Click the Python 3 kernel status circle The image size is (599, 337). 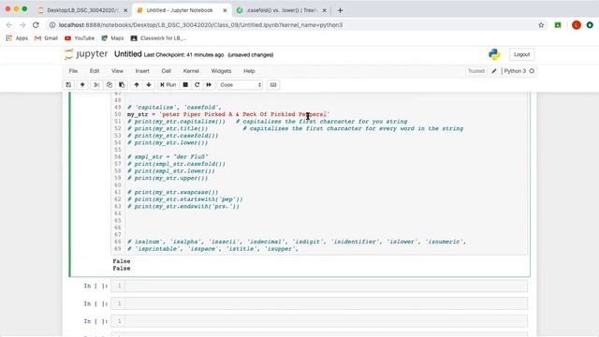point(532,71)
